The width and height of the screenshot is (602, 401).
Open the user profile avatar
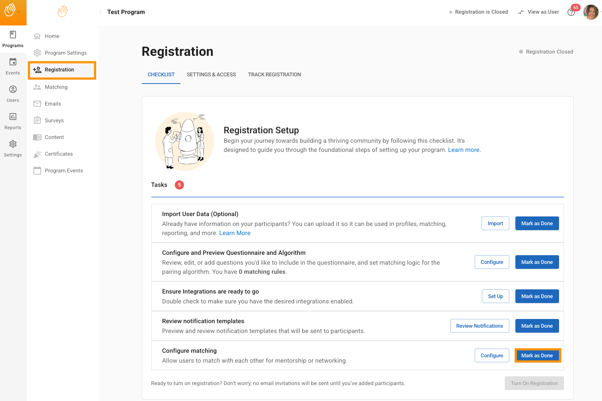click(x=591, y=12)
